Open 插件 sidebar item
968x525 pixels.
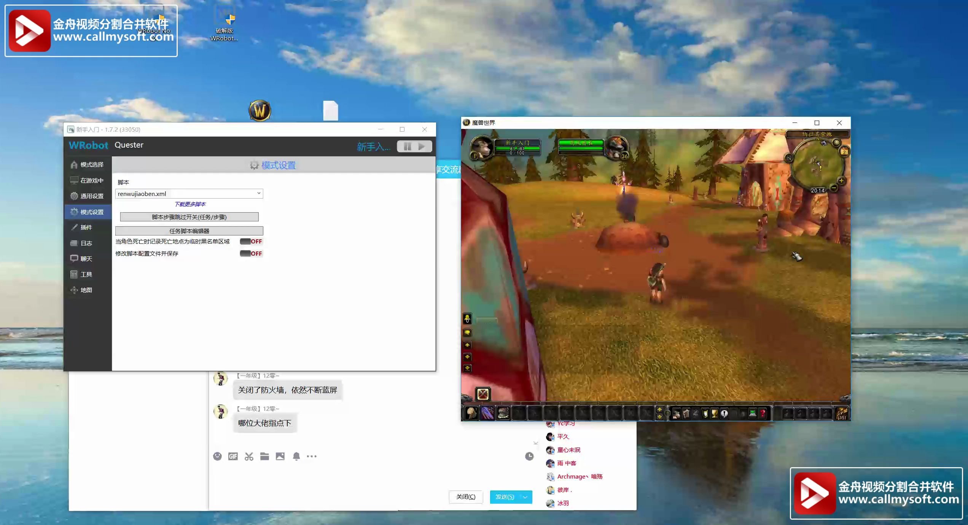[x=88, y=227]
